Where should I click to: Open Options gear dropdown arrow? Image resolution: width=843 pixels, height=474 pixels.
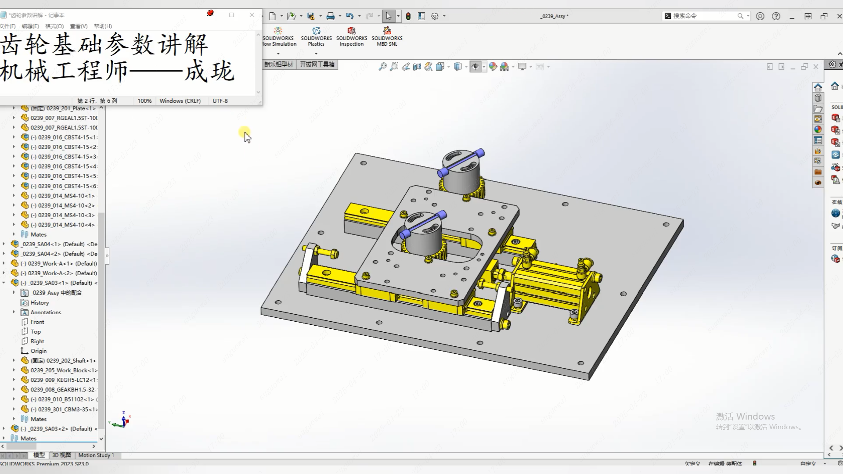[444, 16]
